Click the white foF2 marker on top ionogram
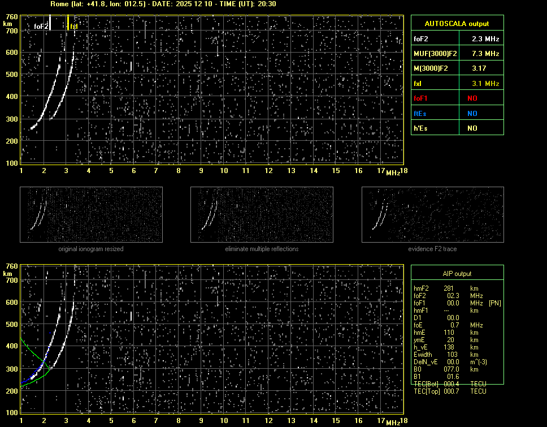 pyautogui.click(x=50, y=23)
